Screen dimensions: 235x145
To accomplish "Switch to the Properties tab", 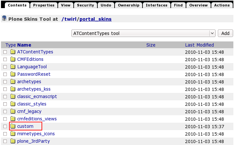I will pos(44,5).
